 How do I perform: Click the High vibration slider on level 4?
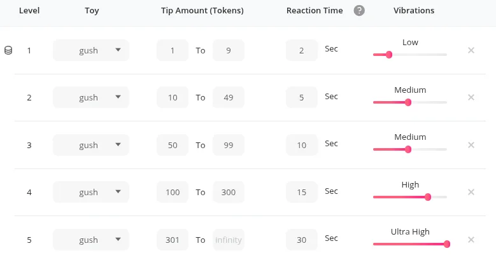[428, 197]
